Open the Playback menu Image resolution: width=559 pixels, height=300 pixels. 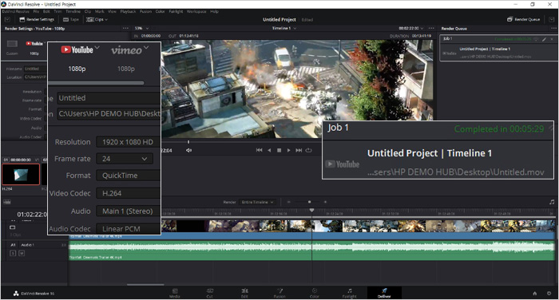(x=128, y=11)
